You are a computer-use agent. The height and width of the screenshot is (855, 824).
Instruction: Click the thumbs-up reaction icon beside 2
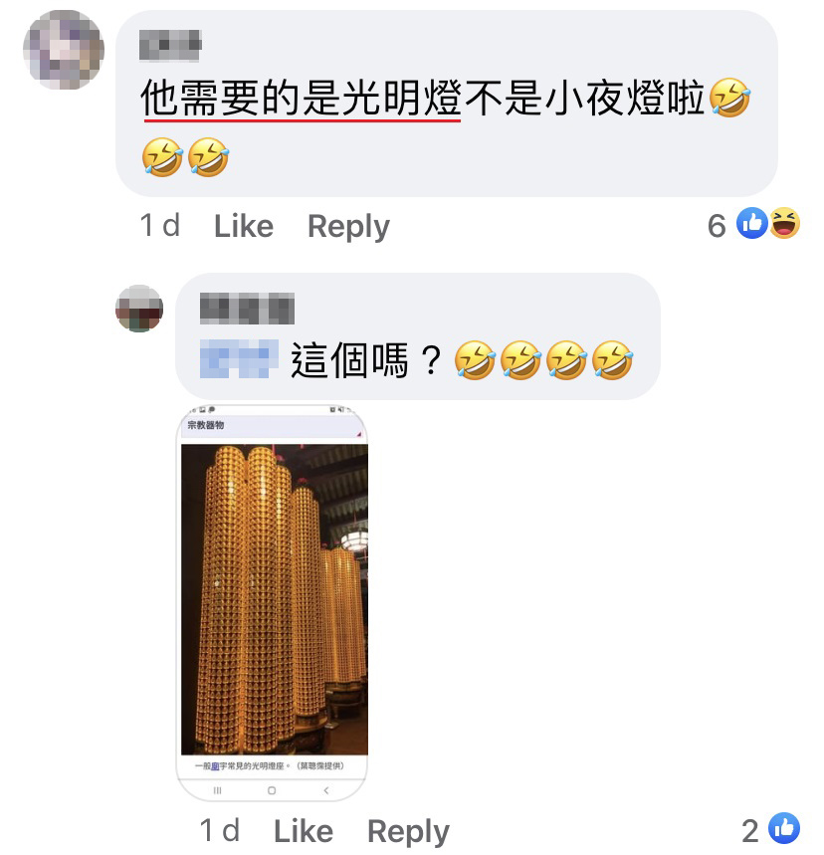click(784, 828)
